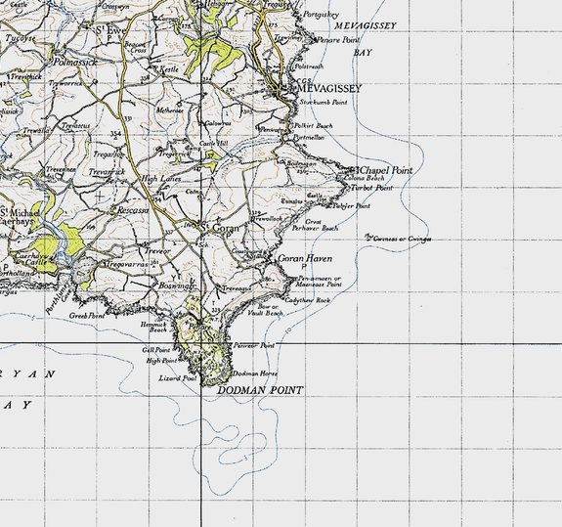
Task: Click the Great Perhaver Beach label
Action: [315, 225]
